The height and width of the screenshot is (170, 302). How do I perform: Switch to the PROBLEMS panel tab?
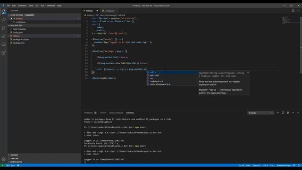[x=88, y=113]
